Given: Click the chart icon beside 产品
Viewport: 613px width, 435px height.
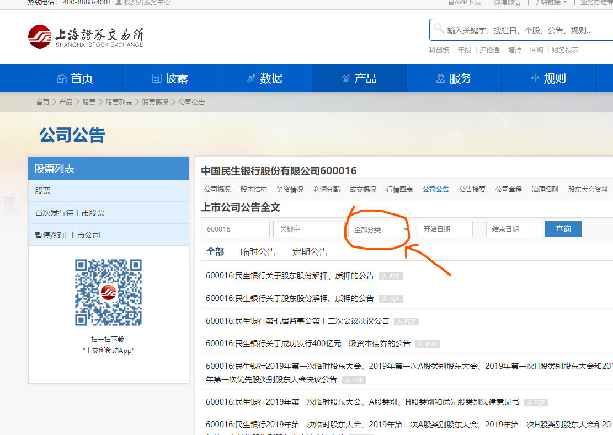Looking at the screenshot, I should coord(346,78).
